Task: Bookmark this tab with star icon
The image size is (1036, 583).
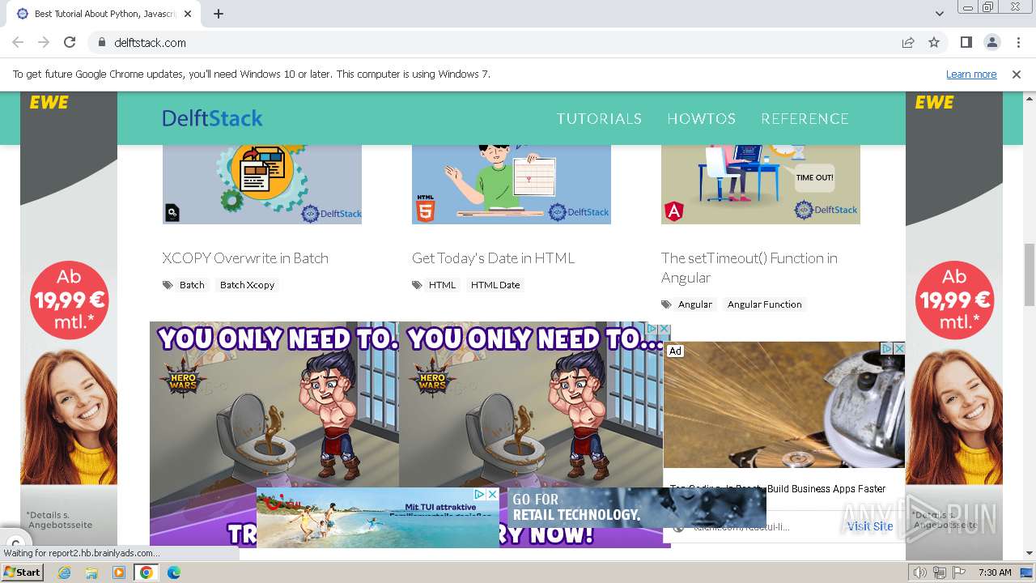Action: click(x=934, y=42)
